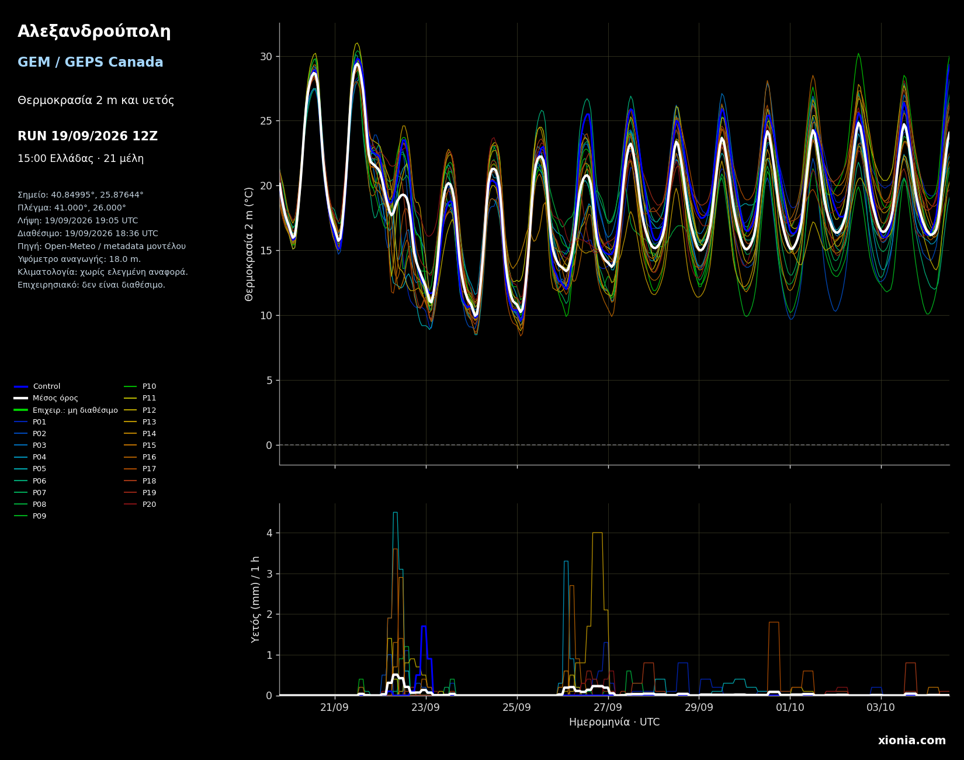Screen dimensions: 964x760
Task: Click the Υετός (mm) / 1 h axis label
Action: coord(256,599)
